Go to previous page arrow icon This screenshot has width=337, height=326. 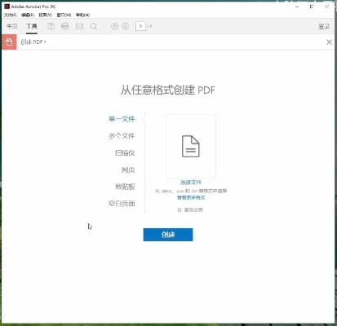(x=114, y=26)
